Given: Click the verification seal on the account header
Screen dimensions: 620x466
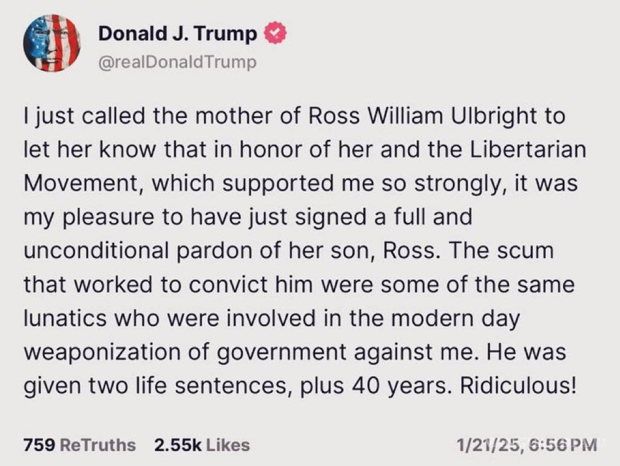Looking at the screenshot, I should click(x=274, y=33).
